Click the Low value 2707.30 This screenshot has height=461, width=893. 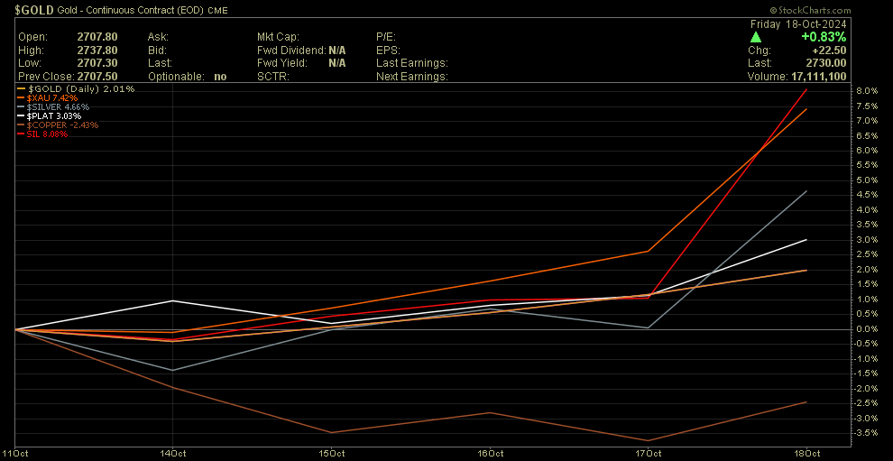tap(97, 63)
